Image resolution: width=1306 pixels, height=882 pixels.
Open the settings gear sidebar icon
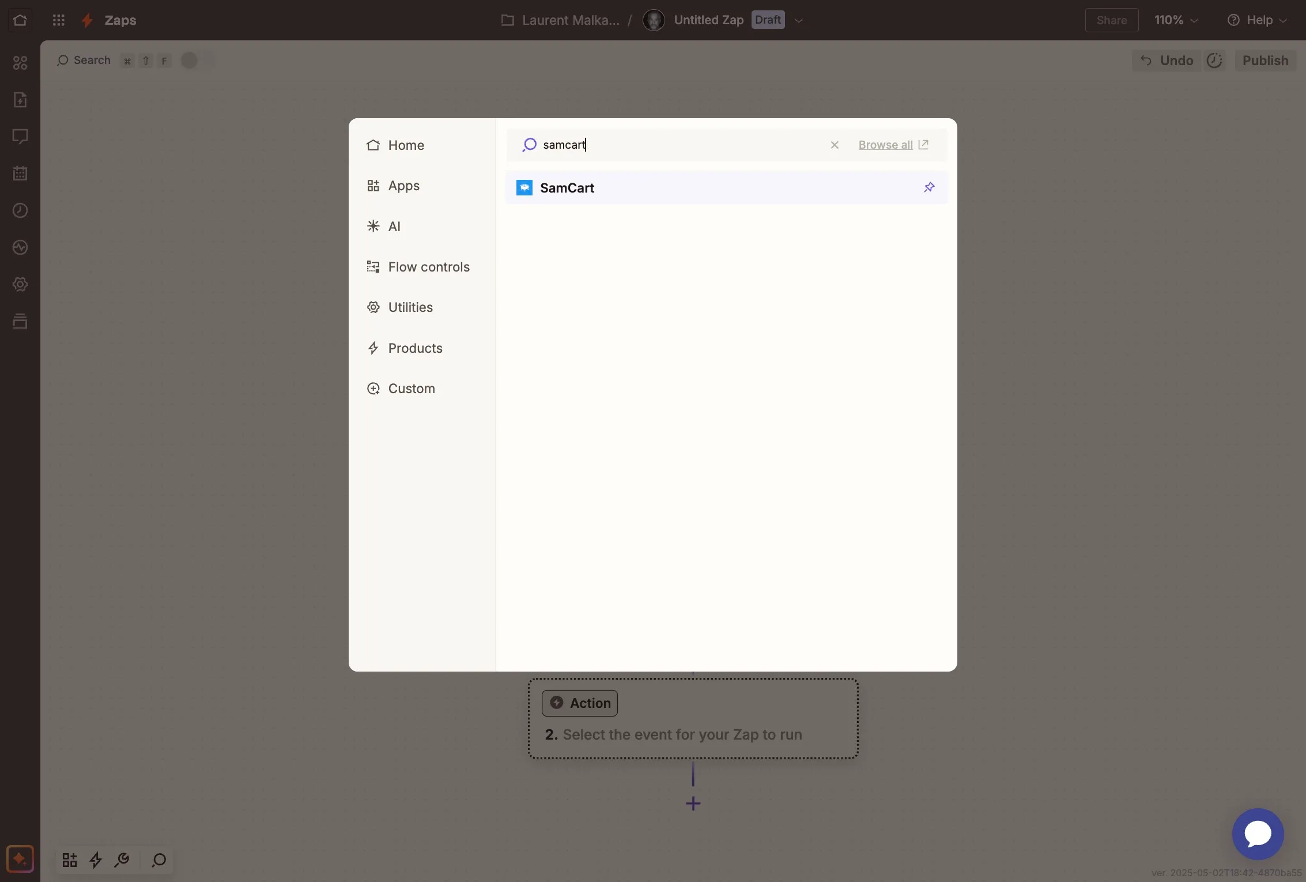tap(20, 284)
